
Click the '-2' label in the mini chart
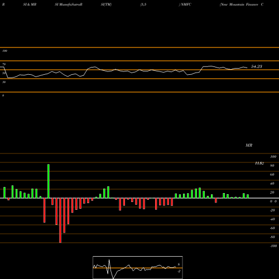(179, 271)
